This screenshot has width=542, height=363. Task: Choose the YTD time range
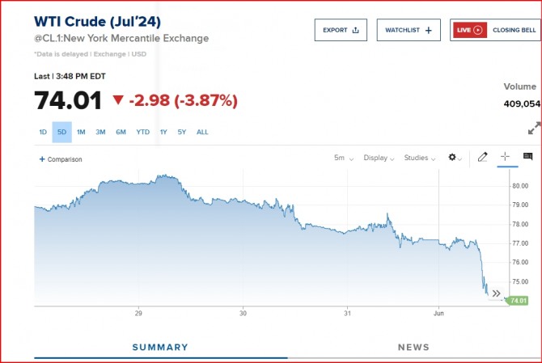tap(142, 132)
